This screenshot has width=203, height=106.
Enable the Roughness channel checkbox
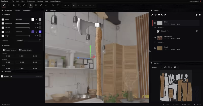(x=3, y=23)
